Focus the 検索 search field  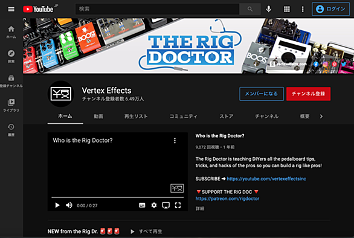tap(157, 9)
